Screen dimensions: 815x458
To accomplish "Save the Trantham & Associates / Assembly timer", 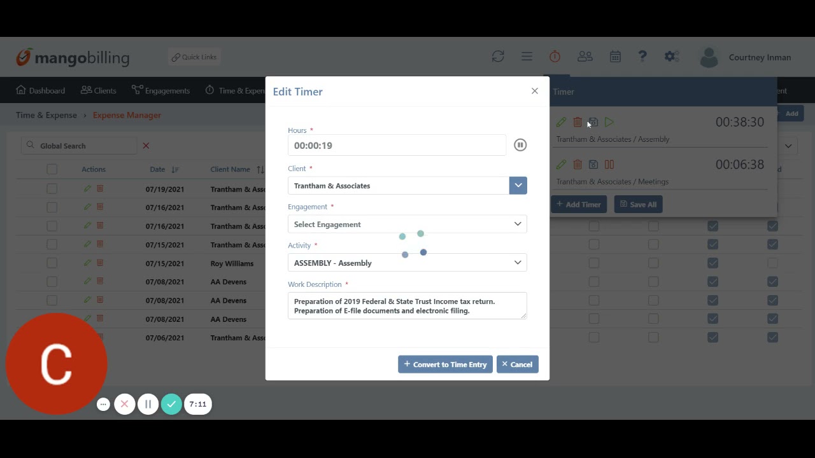I will (593, 122).
